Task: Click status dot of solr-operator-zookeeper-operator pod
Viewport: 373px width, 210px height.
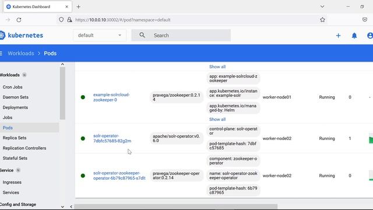Action: point(83,176)
